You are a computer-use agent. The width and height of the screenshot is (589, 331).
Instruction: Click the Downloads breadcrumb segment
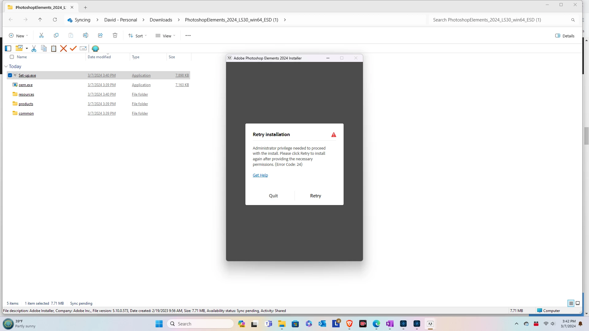pos(161,20)
